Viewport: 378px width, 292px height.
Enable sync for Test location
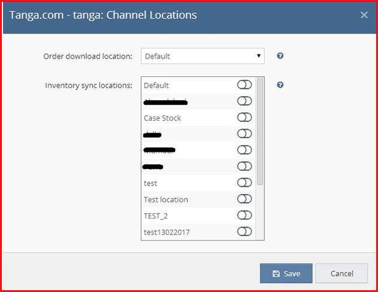point(245,199)
